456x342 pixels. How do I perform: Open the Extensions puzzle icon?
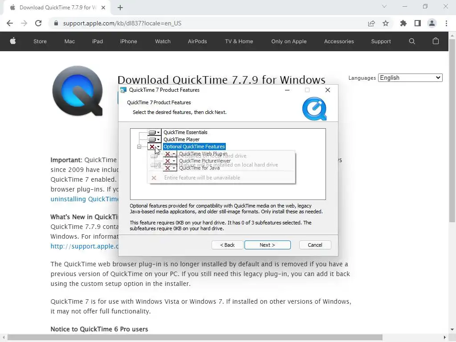click(x=403, y=23)
